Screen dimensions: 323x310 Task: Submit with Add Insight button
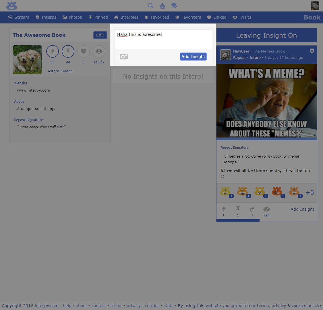(x=193, y=57)
